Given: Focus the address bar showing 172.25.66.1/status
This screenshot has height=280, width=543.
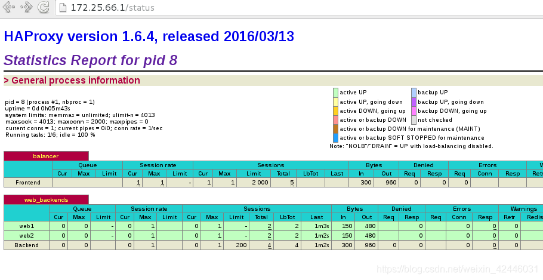Looking at the screenshot, I should coord(299,8).
